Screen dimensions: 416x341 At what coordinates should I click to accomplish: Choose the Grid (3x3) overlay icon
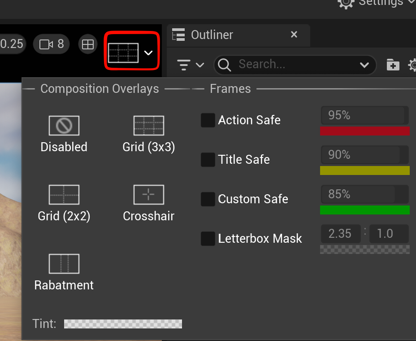tap(149, 126)
